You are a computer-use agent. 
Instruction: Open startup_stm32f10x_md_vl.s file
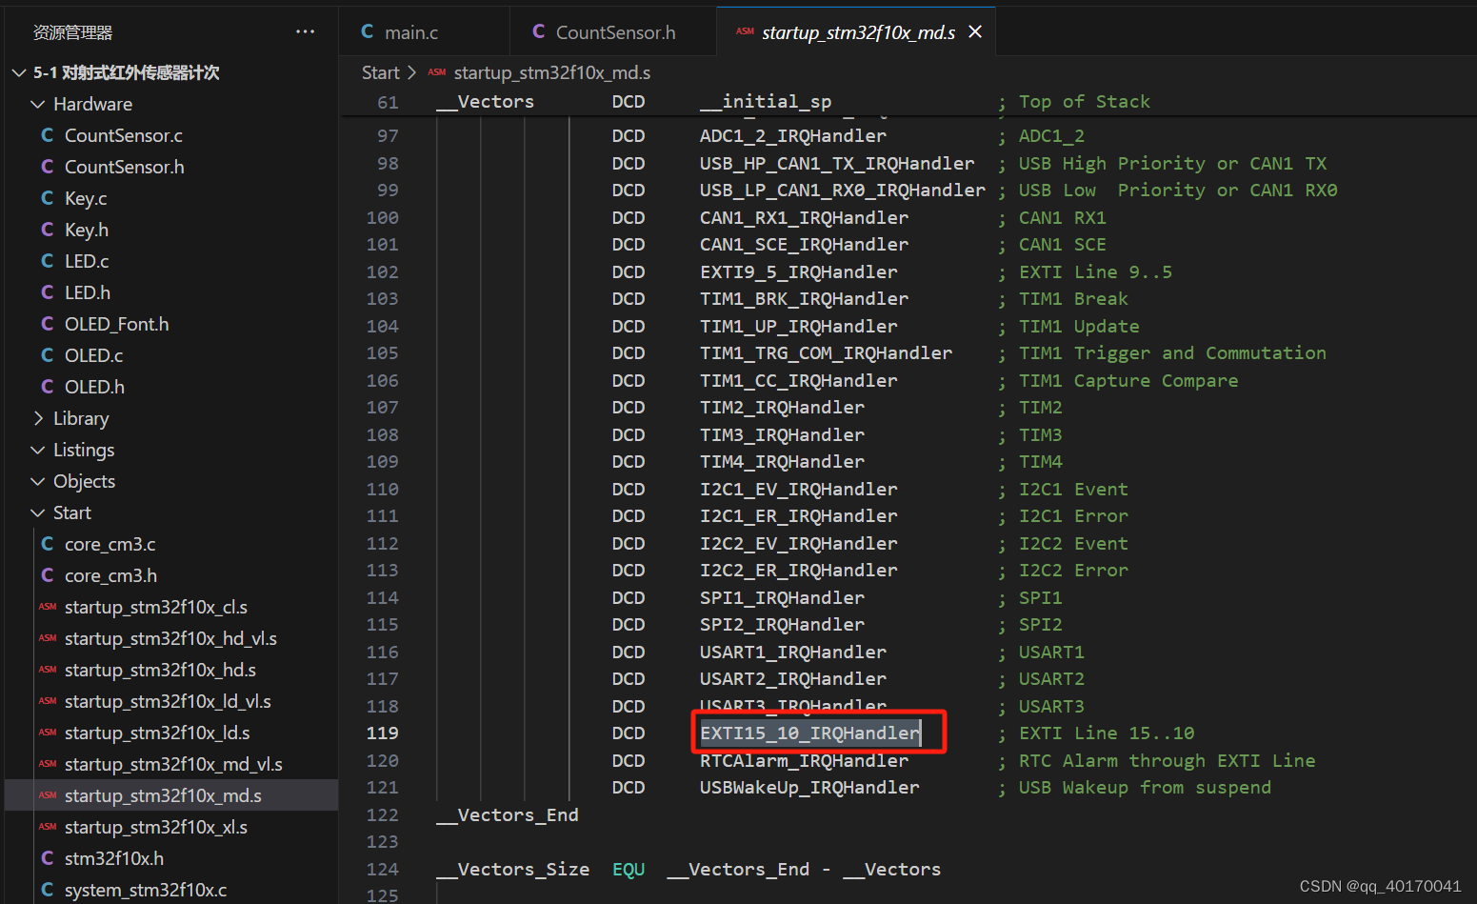(173, 764)
